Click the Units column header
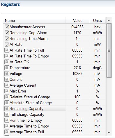The height and width of the screenshot is (138, 115). (x=98, y=20)
